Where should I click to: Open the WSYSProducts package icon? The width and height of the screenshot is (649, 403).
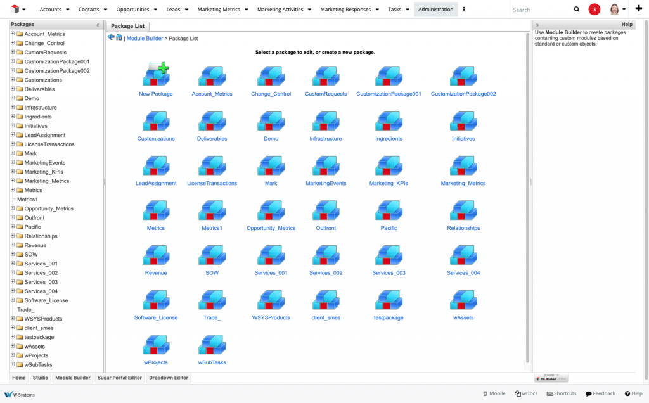pos(271,300)
